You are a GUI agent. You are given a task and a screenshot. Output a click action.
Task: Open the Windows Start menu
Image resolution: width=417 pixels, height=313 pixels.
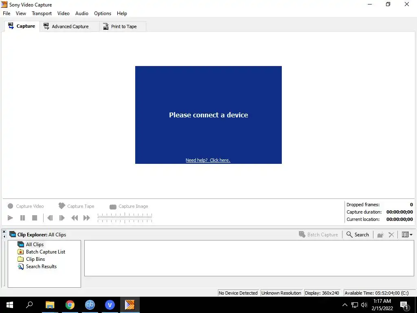click(x=10, y=305)
